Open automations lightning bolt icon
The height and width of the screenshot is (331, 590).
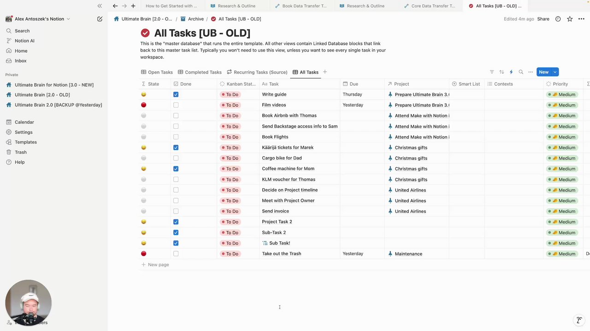(511, 72)
